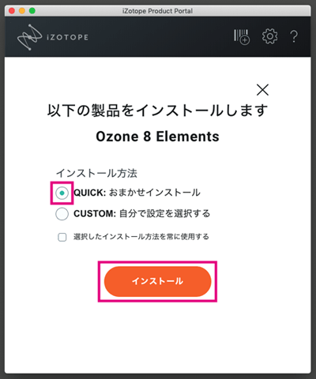Zoom window with the green button
316x379 pixels.
(32, 11)
